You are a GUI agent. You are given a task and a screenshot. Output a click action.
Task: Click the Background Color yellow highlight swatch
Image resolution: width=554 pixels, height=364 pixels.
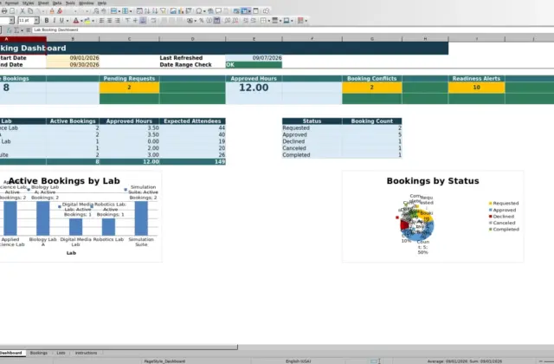pos(87,21)
